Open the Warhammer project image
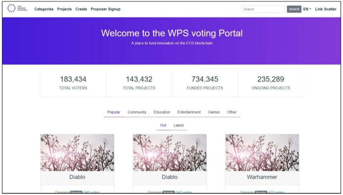This screenshot has height=195, width=343. point(262,152)
